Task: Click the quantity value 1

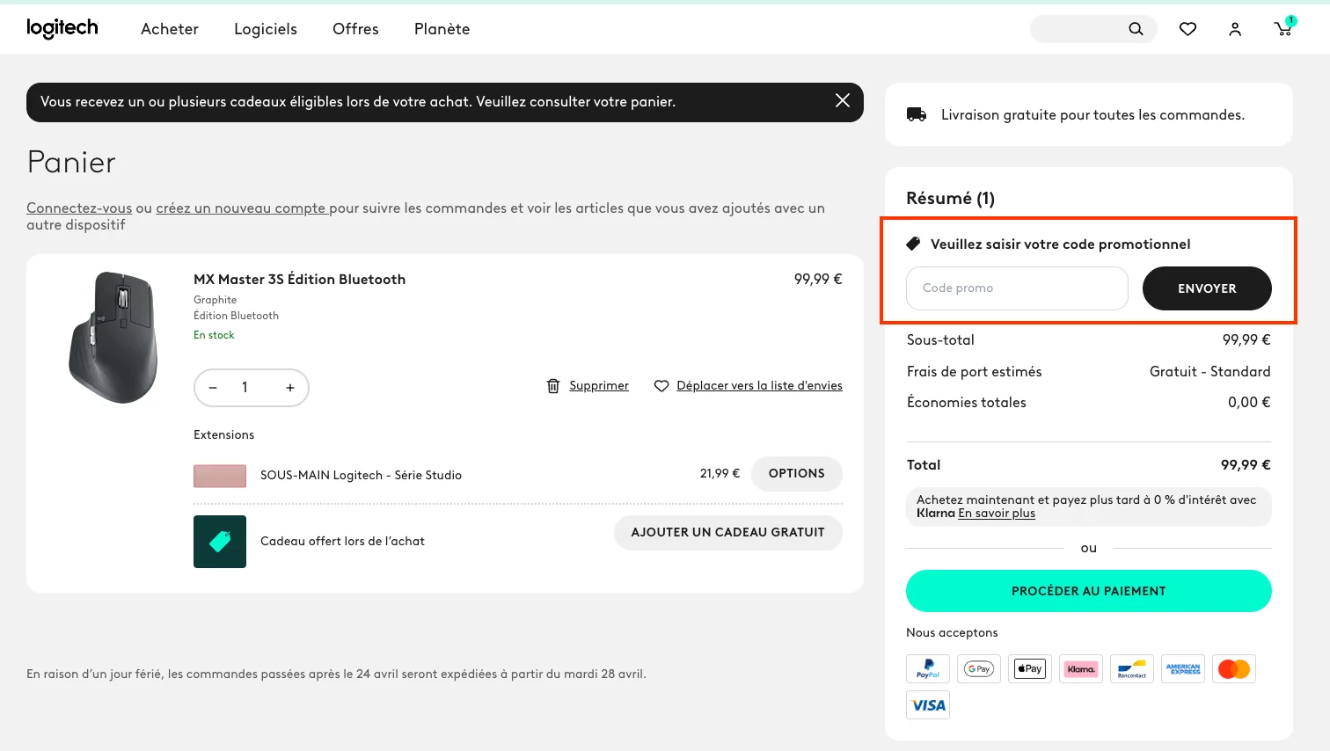Action: pos(245,388)
